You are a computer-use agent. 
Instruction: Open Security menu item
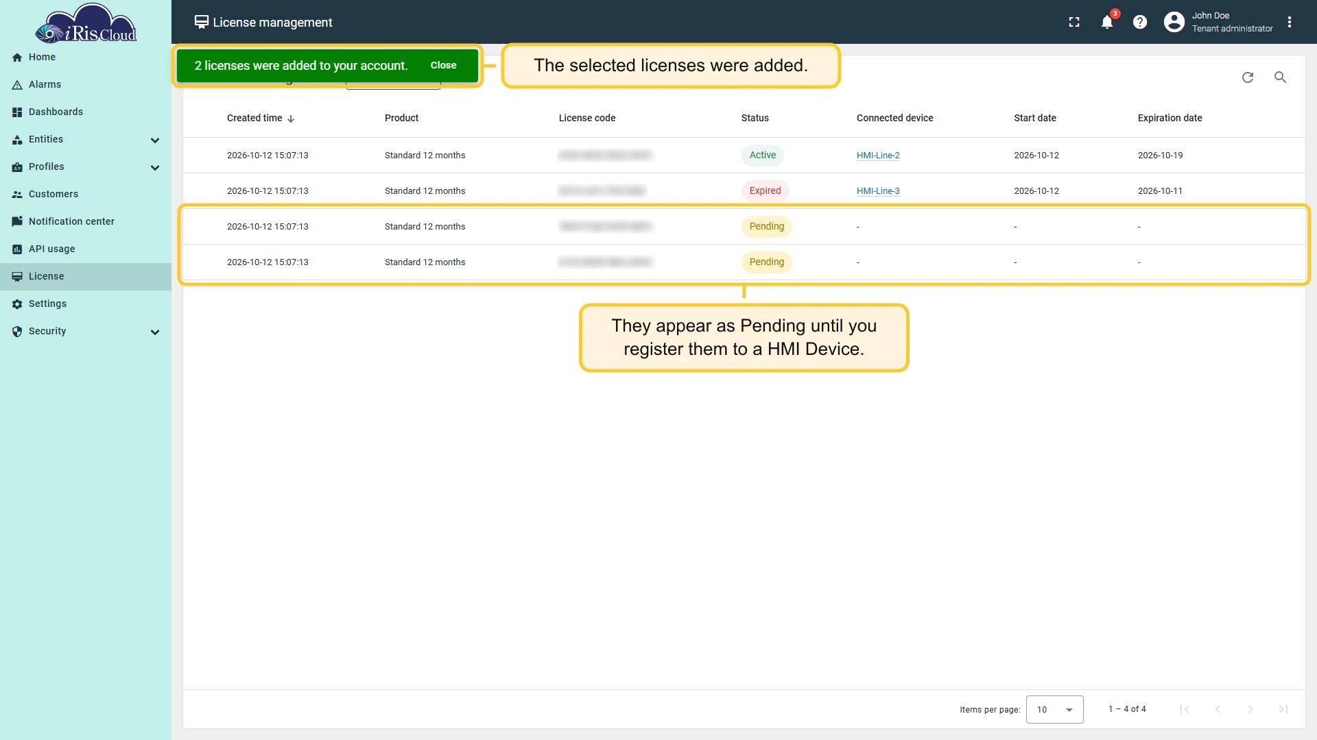[86, 332]
